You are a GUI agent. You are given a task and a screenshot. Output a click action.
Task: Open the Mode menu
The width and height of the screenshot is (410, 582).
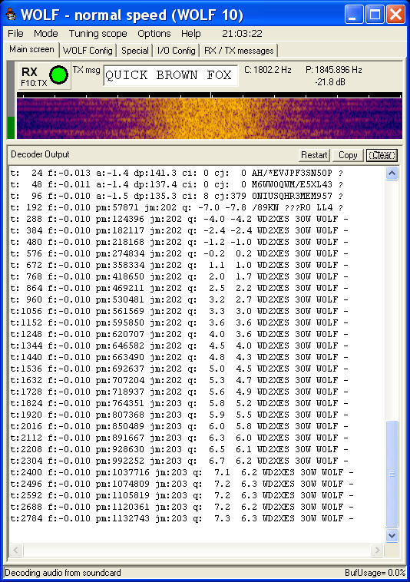pos(45,34)
